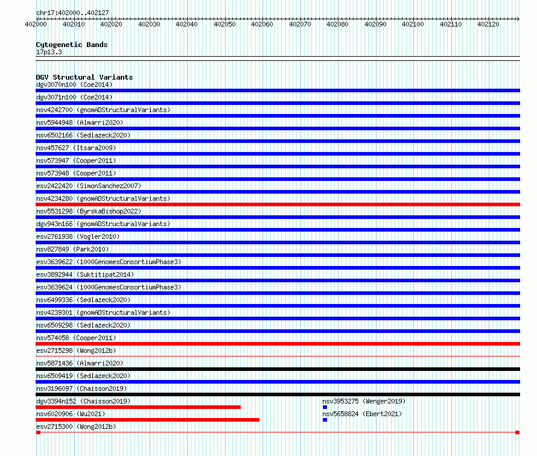
Task: Click the chr17:402000..402127 region label
Action: 72,13
